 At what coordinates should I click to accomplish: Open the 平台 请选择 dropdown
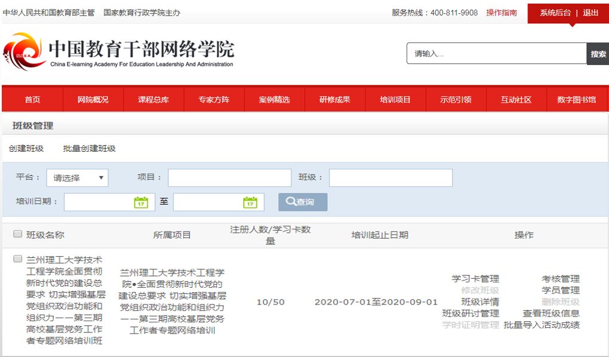click(77, 177)
